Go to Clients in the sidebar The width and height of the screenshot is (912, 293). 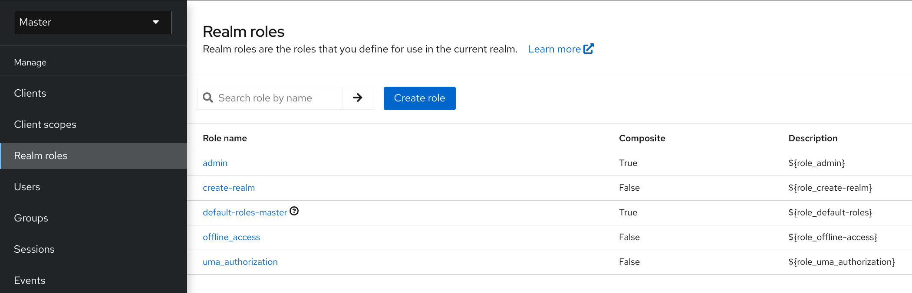30,93
